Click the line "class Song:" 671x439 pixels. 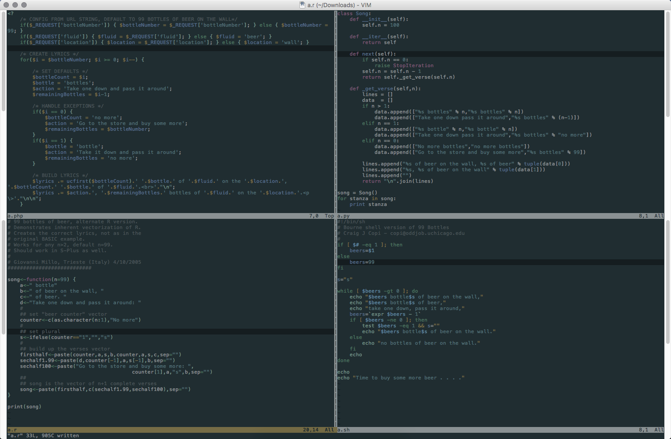tap(354, 13)
